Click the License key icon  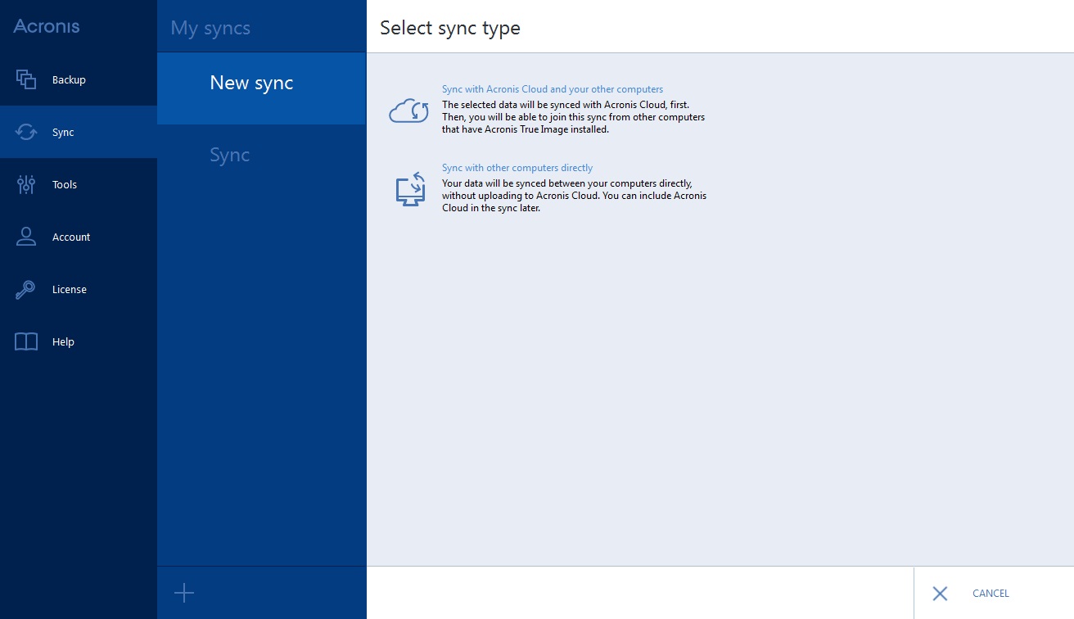pyautogui.click(x=26, y=289)
